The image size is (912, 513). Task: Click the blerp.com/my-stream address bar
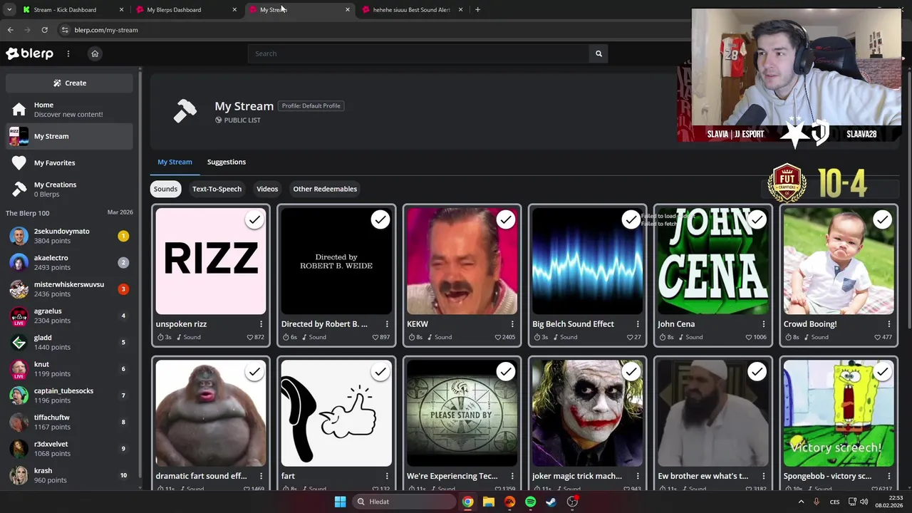(106, 30)
